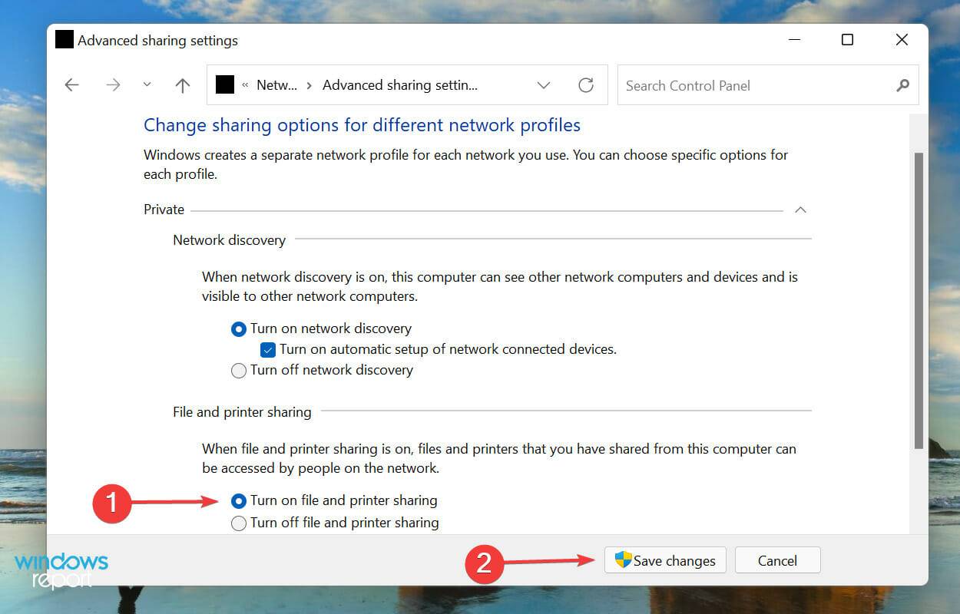Click the up one level arrow
960x614 pixels.
click(x=182, y=84)
